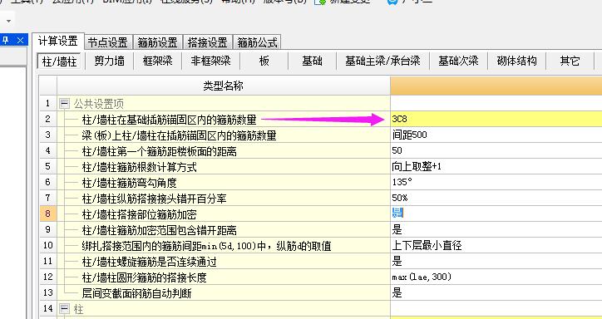Select the 框架梁 category button
The image size is (602, 319).
coord(158,61)
